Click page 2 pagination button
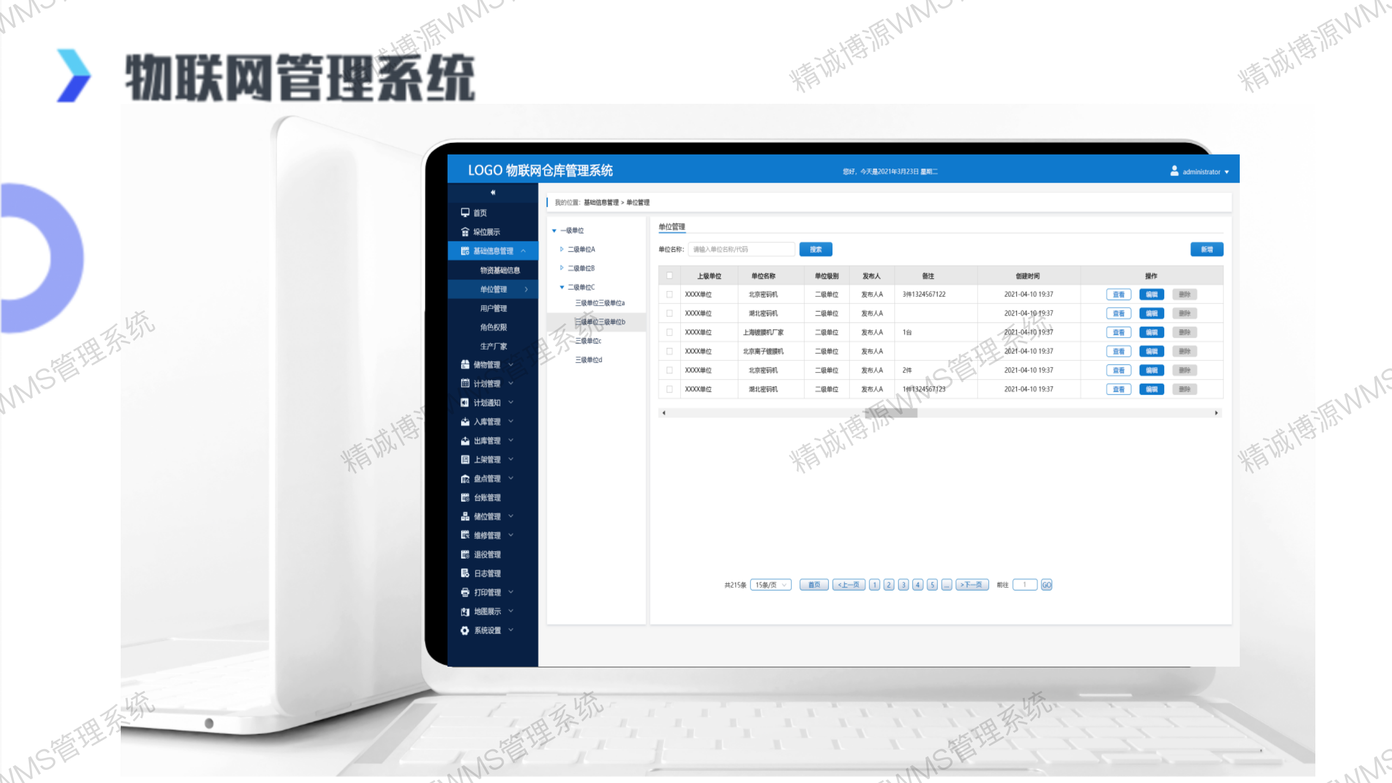 pos(889,584)
